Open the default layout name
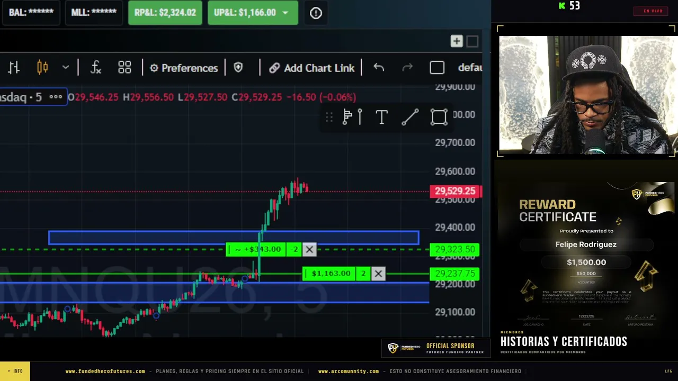This screenshot has height=381, width=678. coord(470,68)
